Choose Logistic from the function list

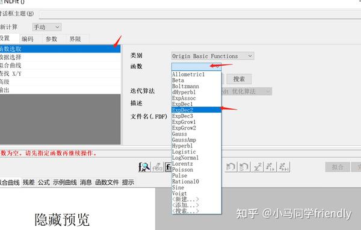pos(196,152)
